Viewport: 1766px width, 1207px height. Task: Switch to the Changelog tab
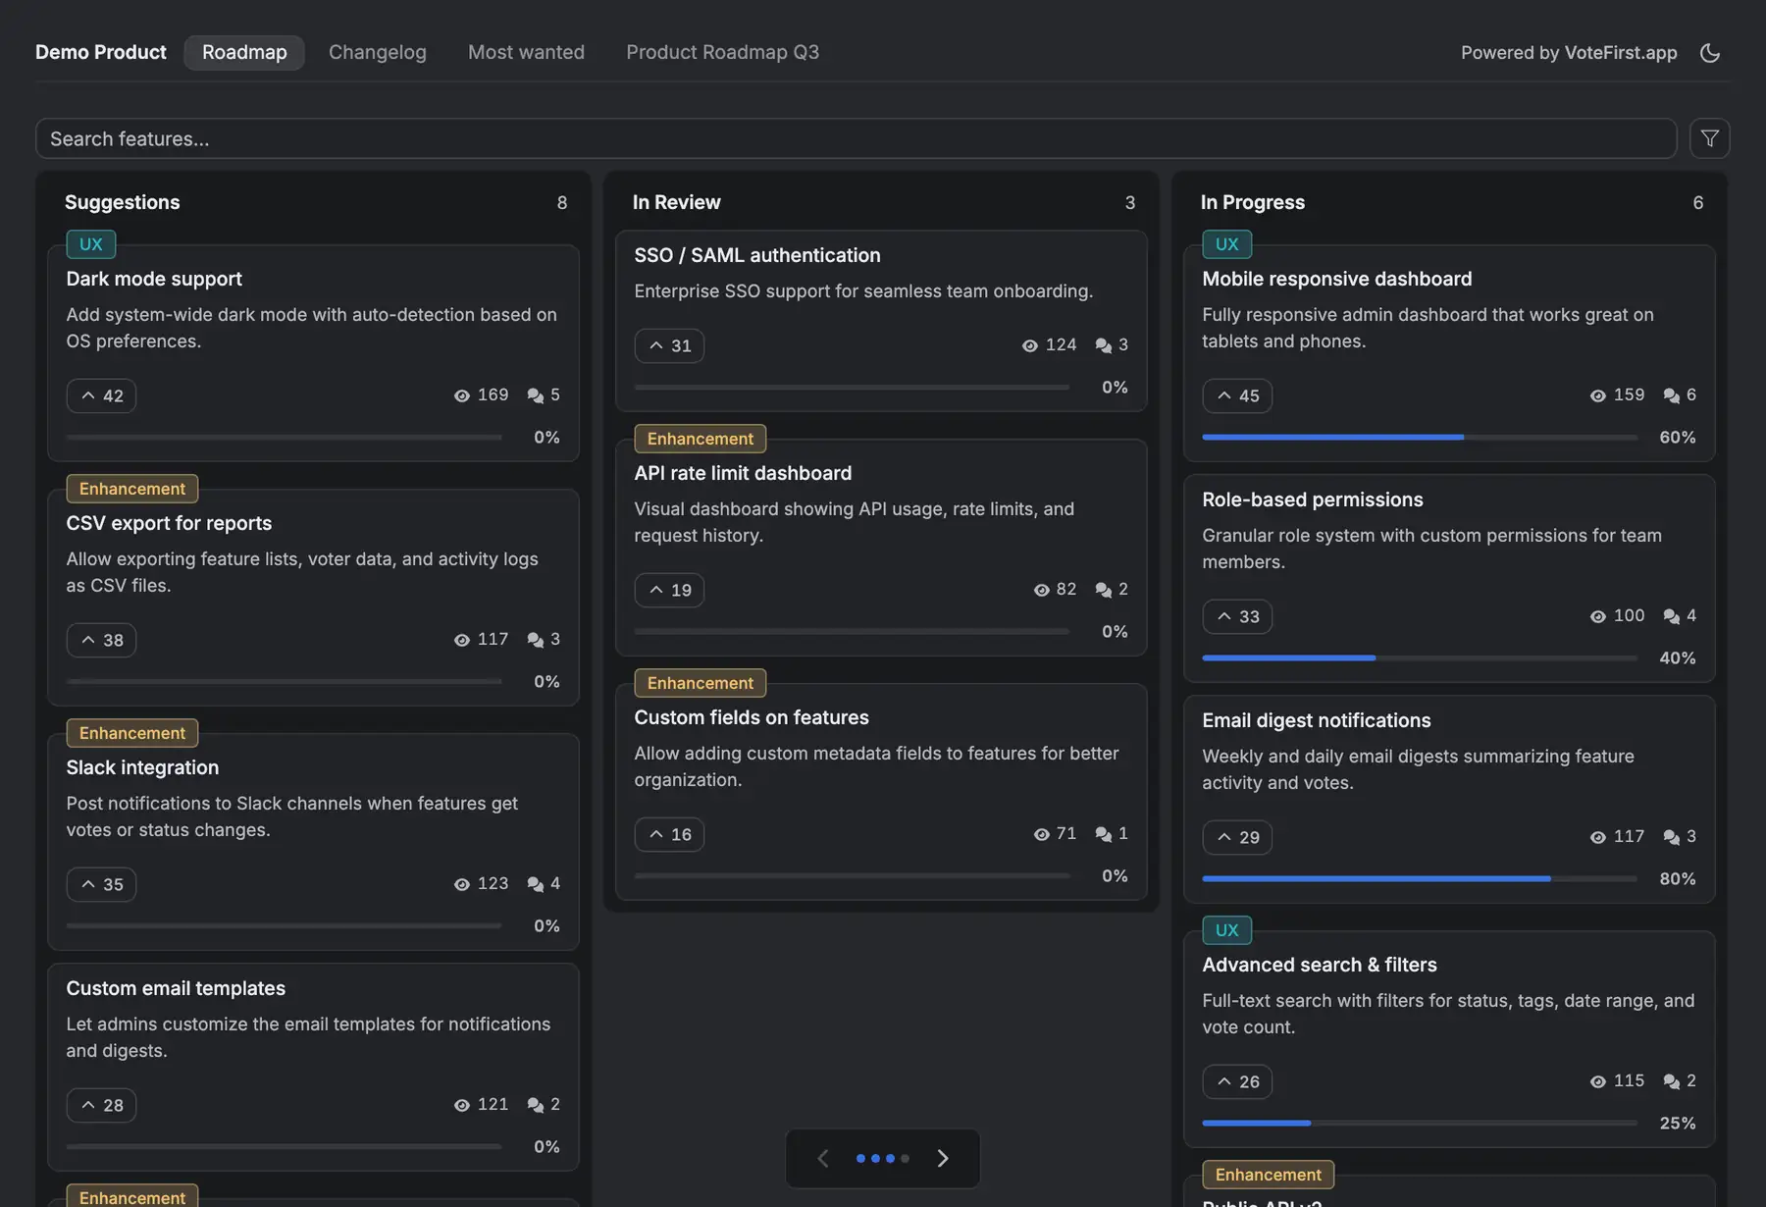coord(378,52)
